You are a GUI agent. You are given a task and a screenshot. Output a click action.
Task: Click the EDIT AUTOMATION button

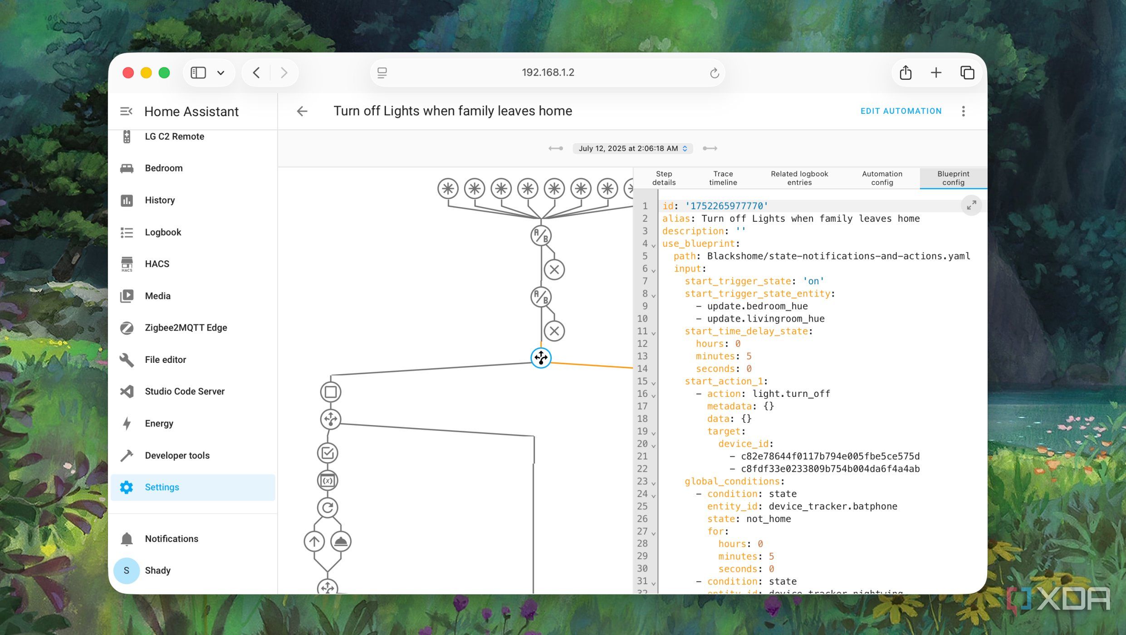point(901,111)
